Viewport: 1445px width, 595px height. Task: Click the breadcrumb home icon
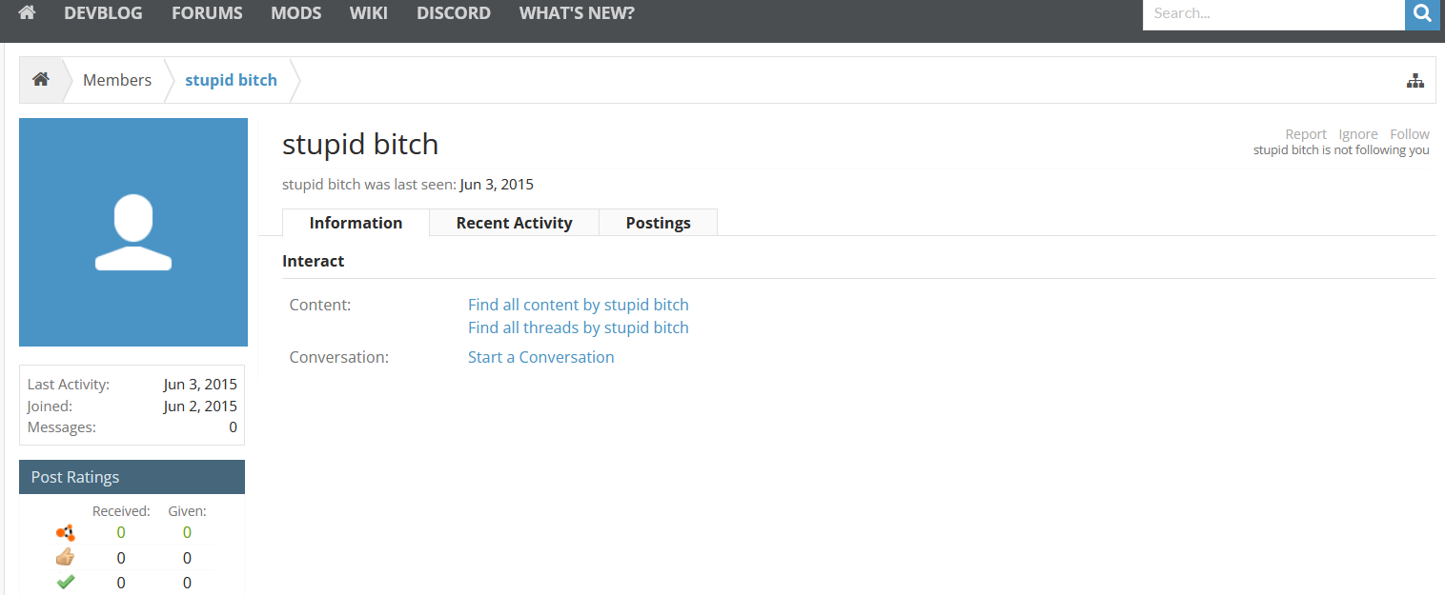(x=41, y=80)
